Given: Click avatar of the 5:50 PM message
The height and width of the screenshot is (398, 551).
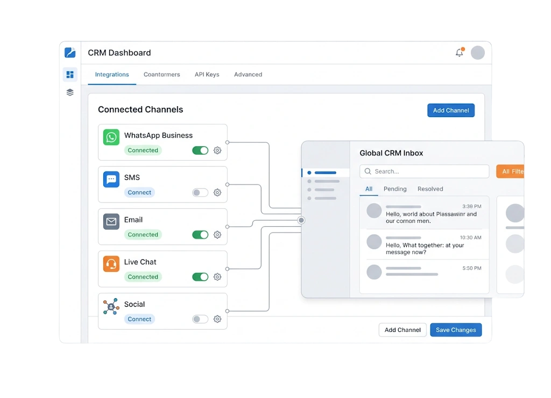Looking at the screenshot, I should coord(374,272).
